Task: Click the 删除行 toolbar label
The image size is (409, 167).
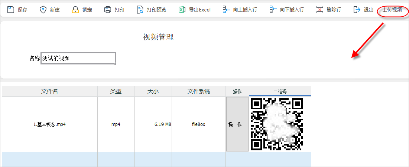Action: (x=334, y=10)
